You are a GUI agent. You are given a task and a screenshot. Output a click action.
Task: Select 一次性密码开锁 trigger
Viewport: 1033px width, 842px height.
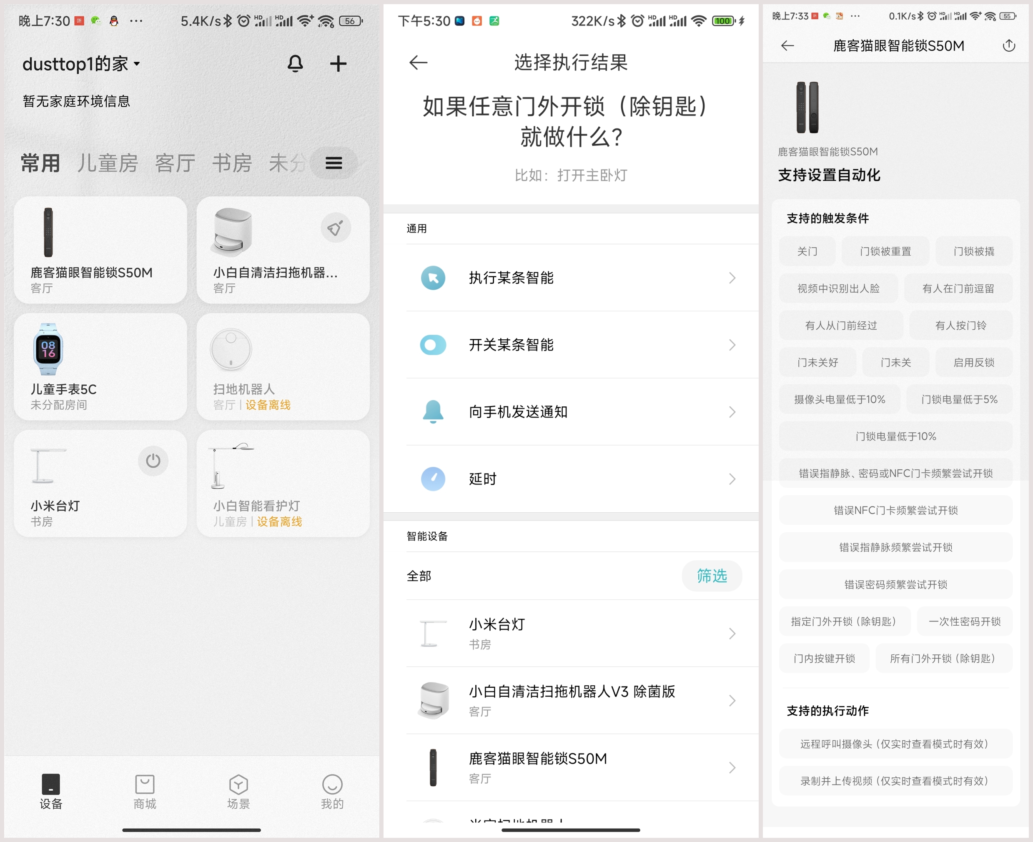tap(965, 621)
